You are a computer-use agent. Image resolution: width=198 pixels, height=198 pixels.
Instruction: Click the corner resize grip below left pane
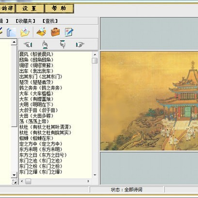(x=14, y=182)
